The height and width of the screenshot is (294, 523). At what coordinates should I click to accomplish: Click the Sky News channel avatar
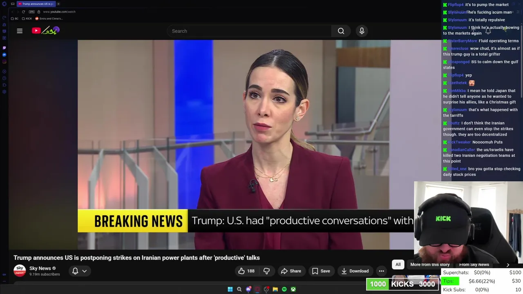pyautogui.click(x=20, y=271)
